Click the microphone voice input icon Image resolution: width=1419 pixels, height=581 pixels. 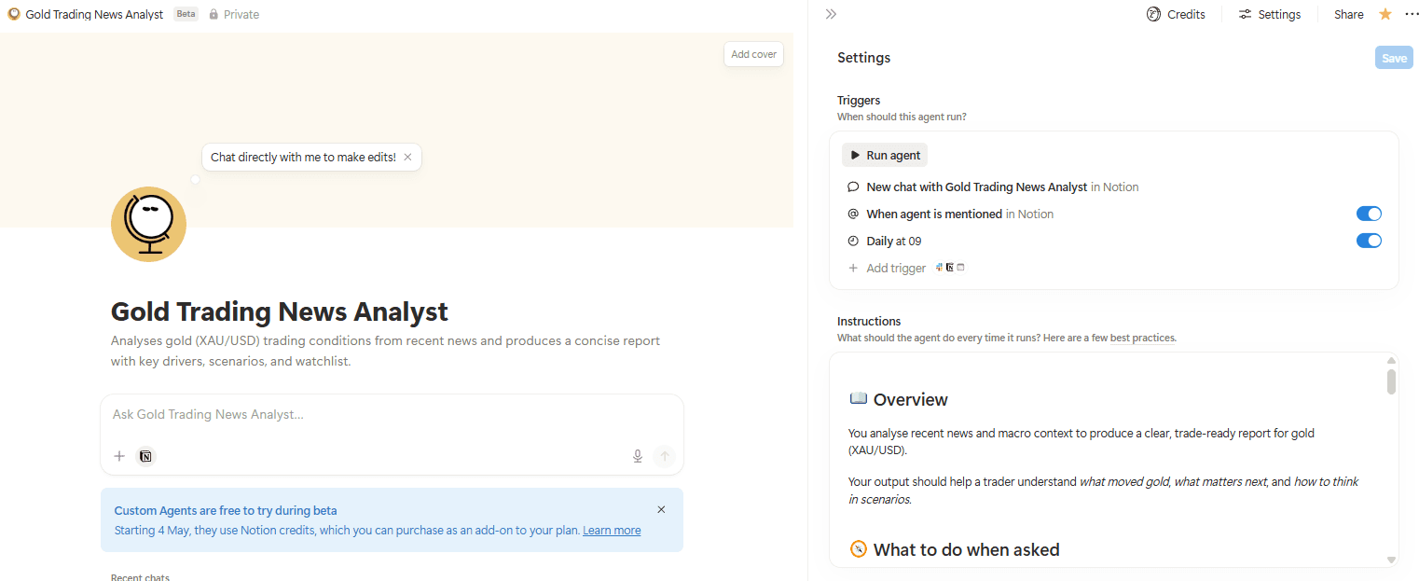(x=638, y=456)
